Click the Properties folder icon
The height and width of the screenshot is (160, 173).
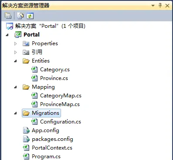(26, 43)
